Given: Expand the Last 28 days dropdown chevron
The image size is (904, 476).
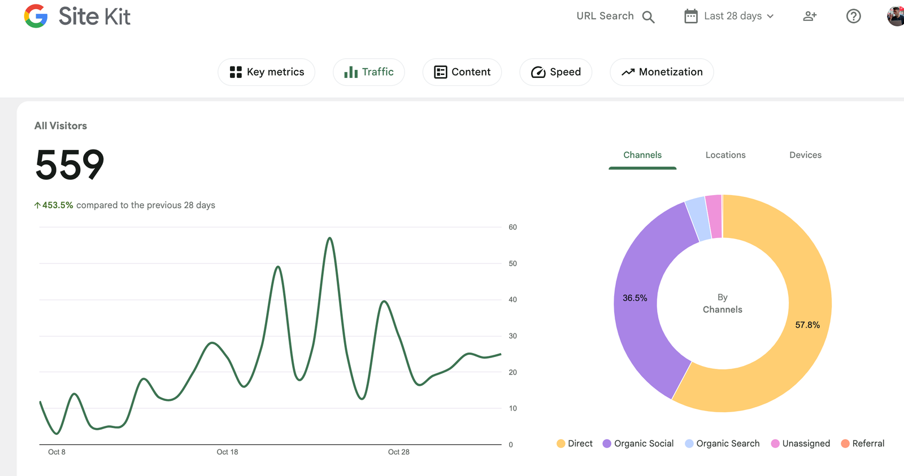Looking at the screenshot, I should coord(770,16).
